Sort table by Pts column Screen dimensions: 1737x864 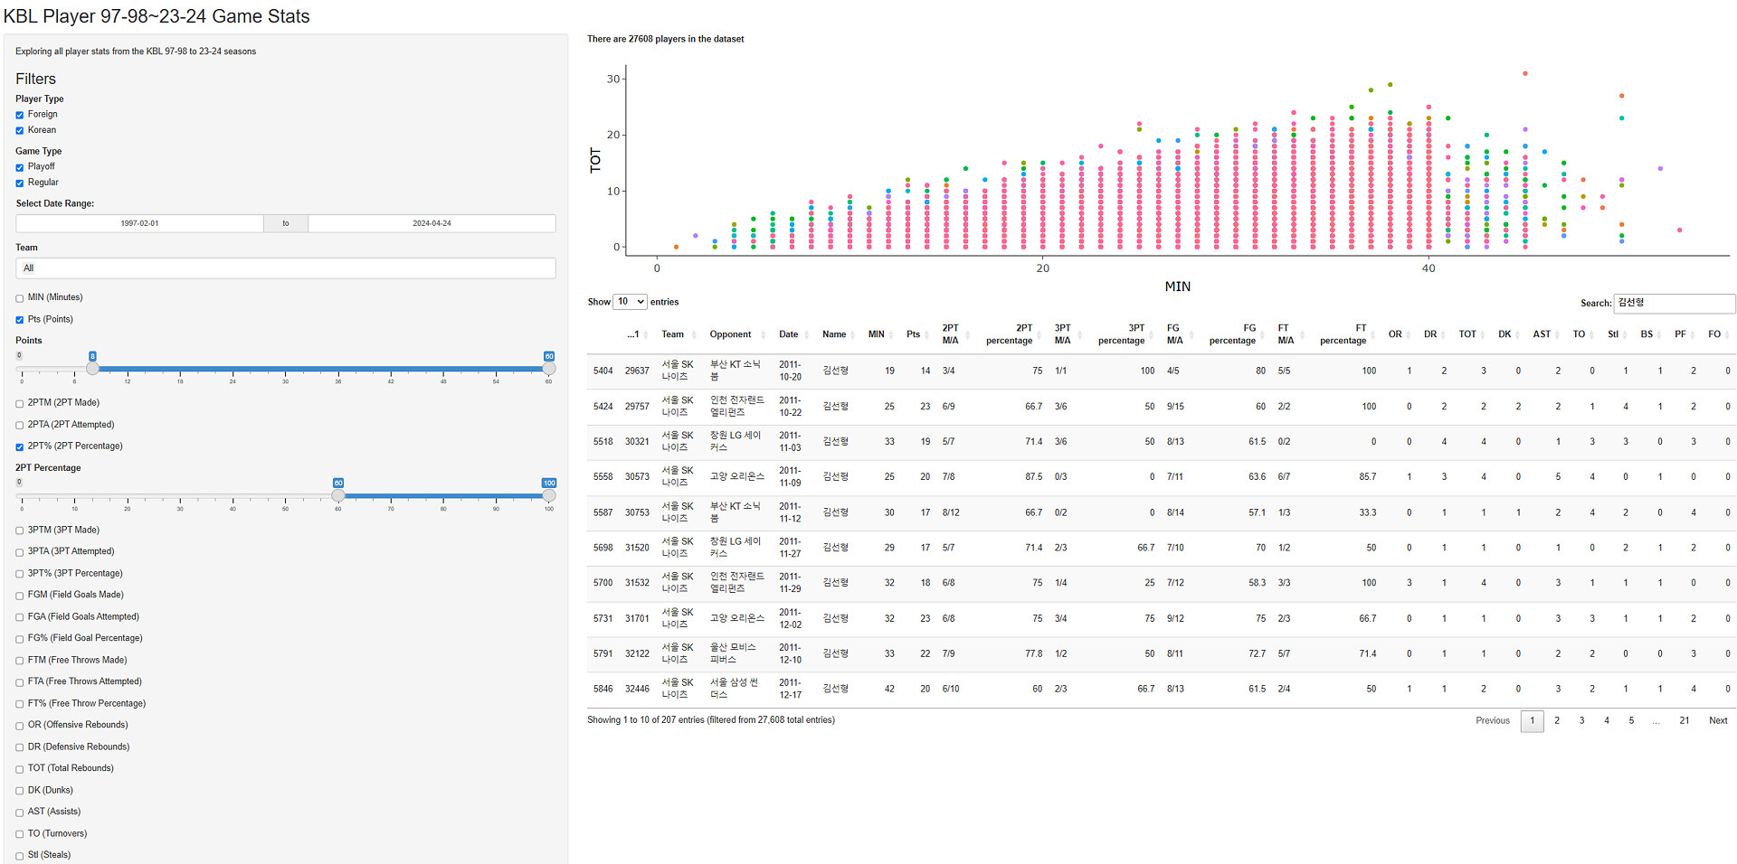click(x=913, y=334)
